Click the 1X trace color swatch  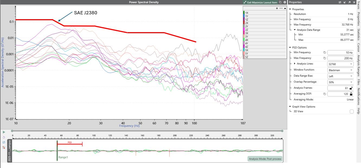pyautogui.click(x=244, y=13)
